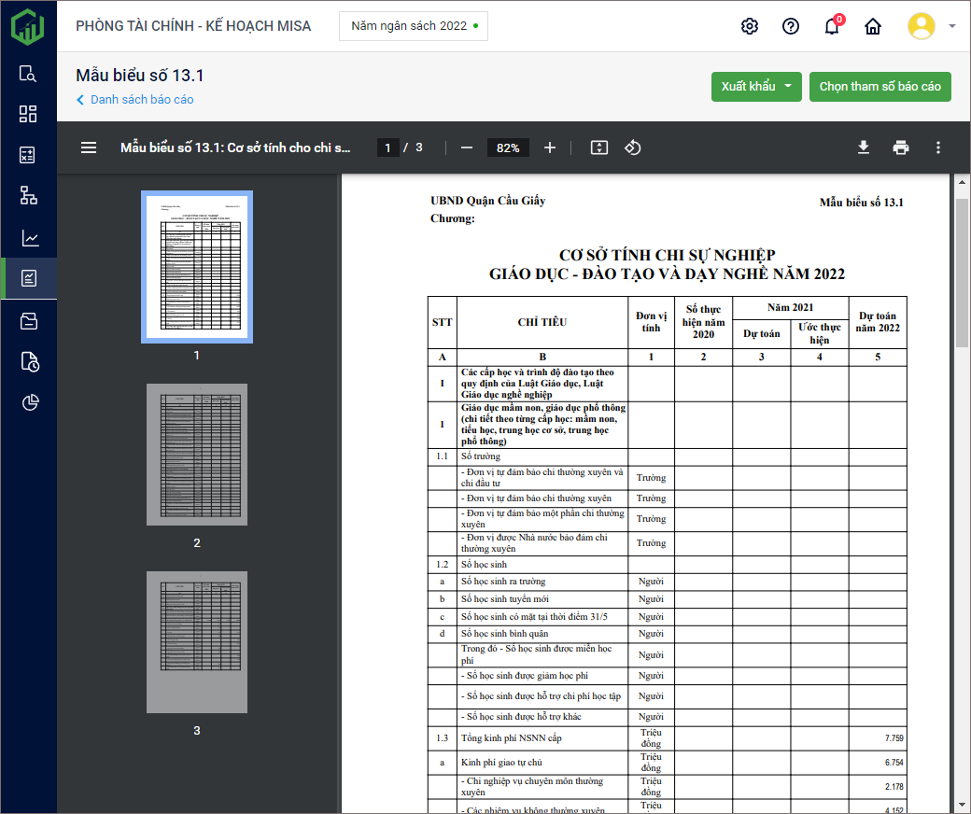Open PDF viewer more actions menu
971x814 pixels.
tap(938, 147)
